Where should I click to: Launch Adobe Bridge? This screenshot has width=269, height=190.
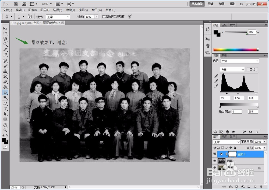tap(16, 4)
